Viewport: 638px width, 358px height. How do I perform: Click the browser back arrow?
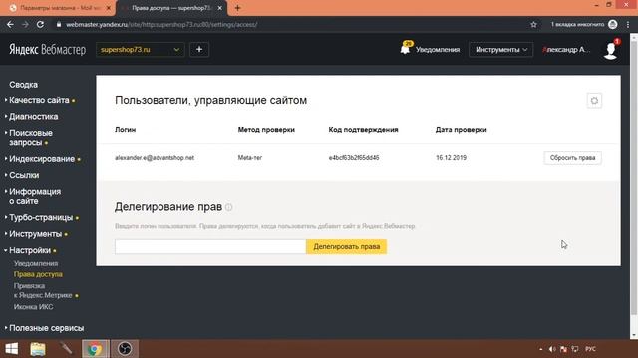pos(10,24)
